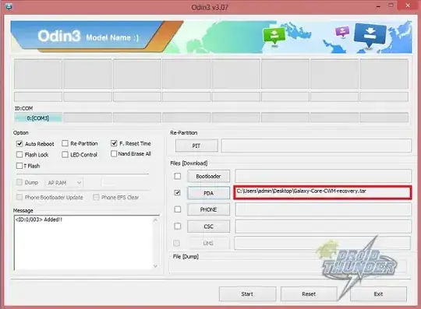Click the green download speech-bubble icon in the banner
421x309 pixels.
[274, 36]
